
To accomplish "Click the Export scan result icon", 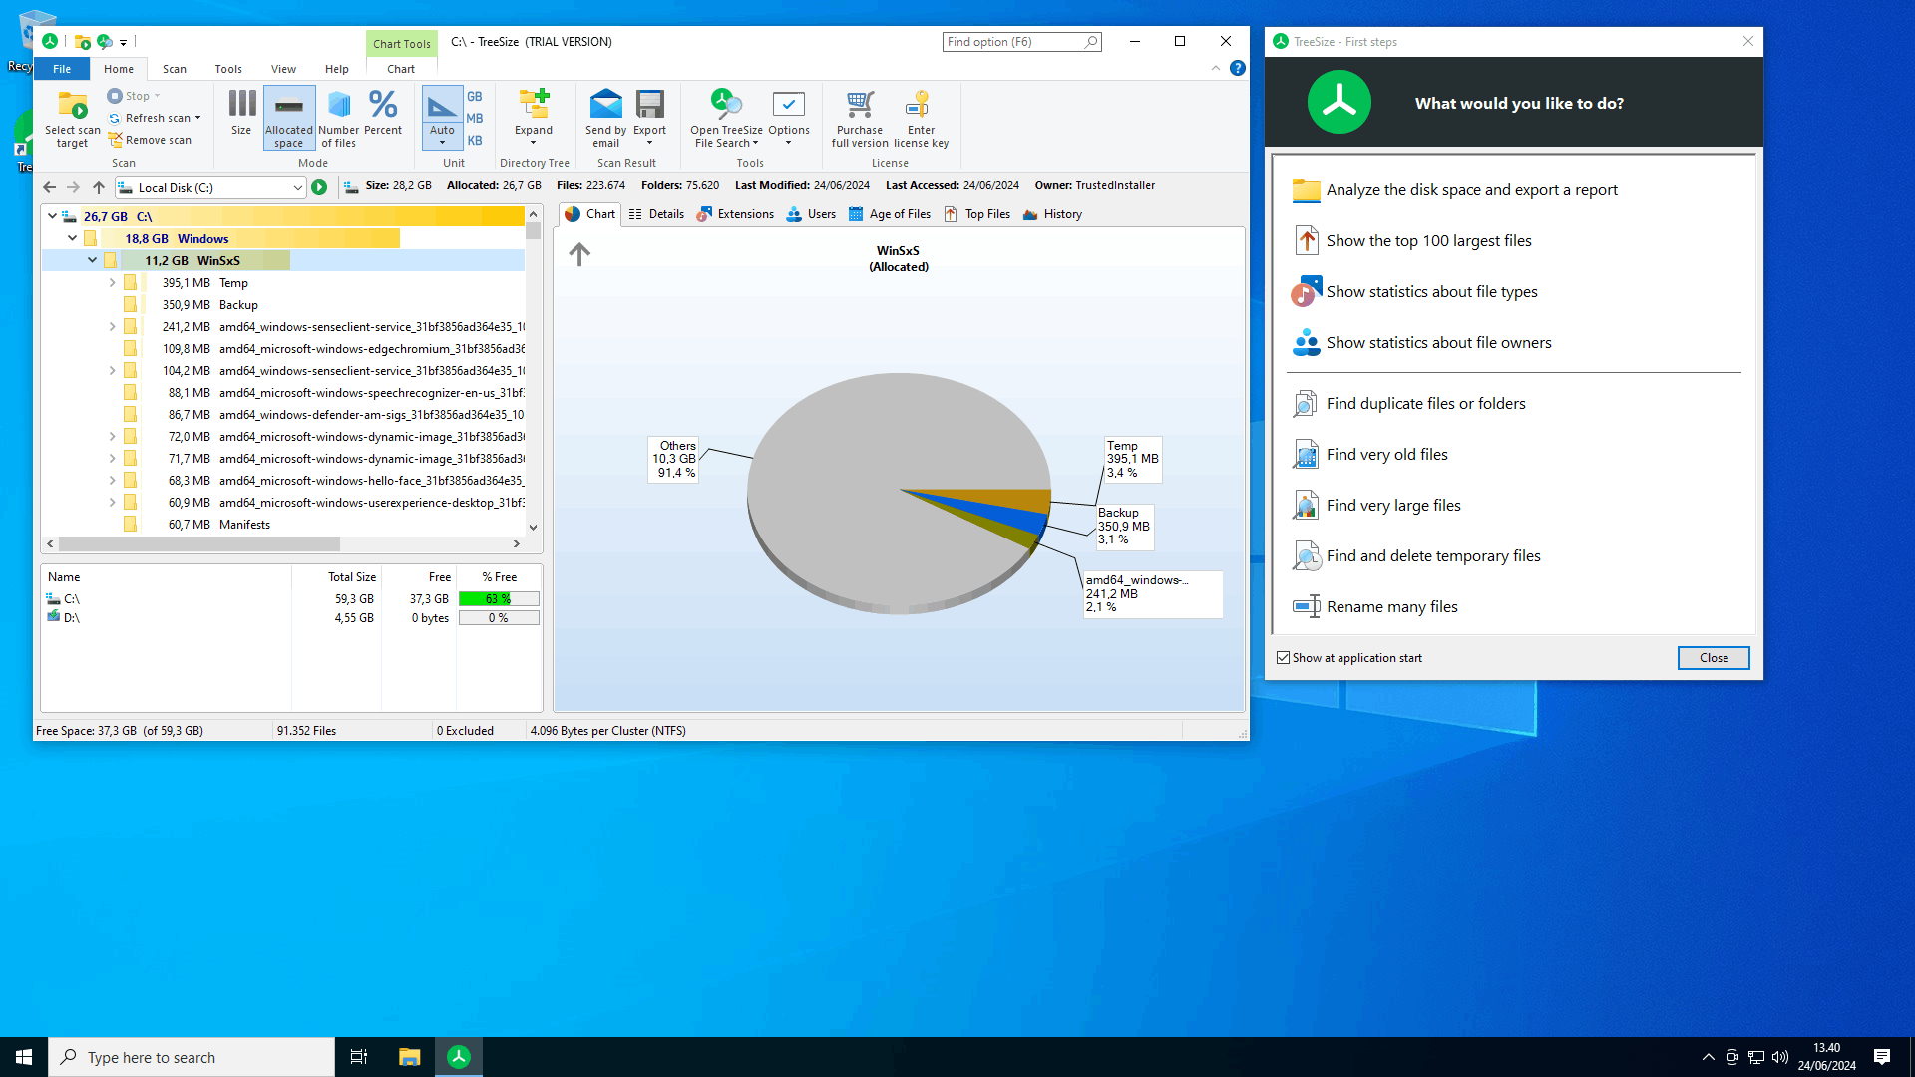I will 649,104.
